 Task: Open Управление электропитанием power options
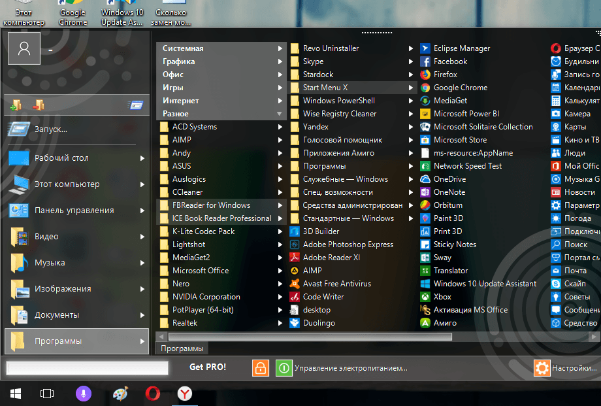pos(351,368)
